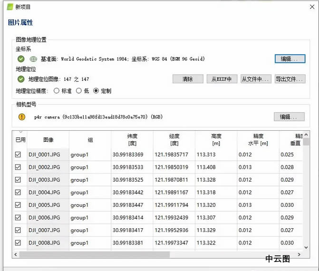
Task: Select 定制 geolocation accuracy radio
Action: (x=96, y=91)
